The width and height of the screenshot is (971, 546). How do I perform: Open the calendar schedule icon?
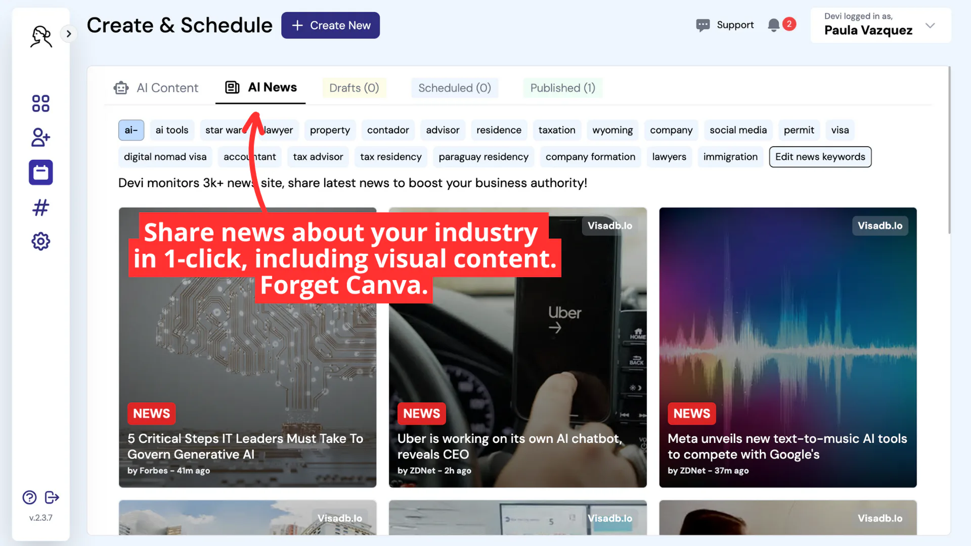pyautogui.click(x=40, y=172)
